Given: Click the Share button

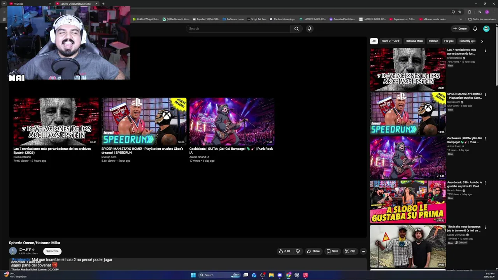Looking at the screenshot, I should pos(313,251).
